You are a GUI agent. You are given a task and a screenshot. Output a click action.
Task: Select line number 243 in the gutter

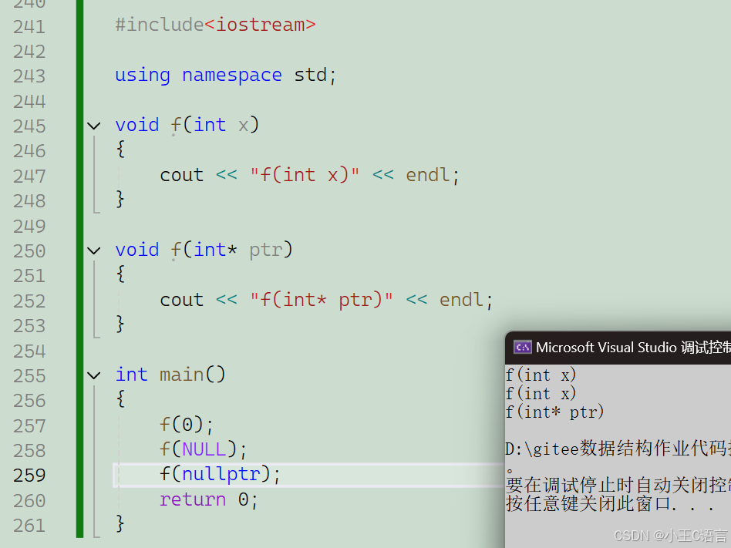(29, 76)
